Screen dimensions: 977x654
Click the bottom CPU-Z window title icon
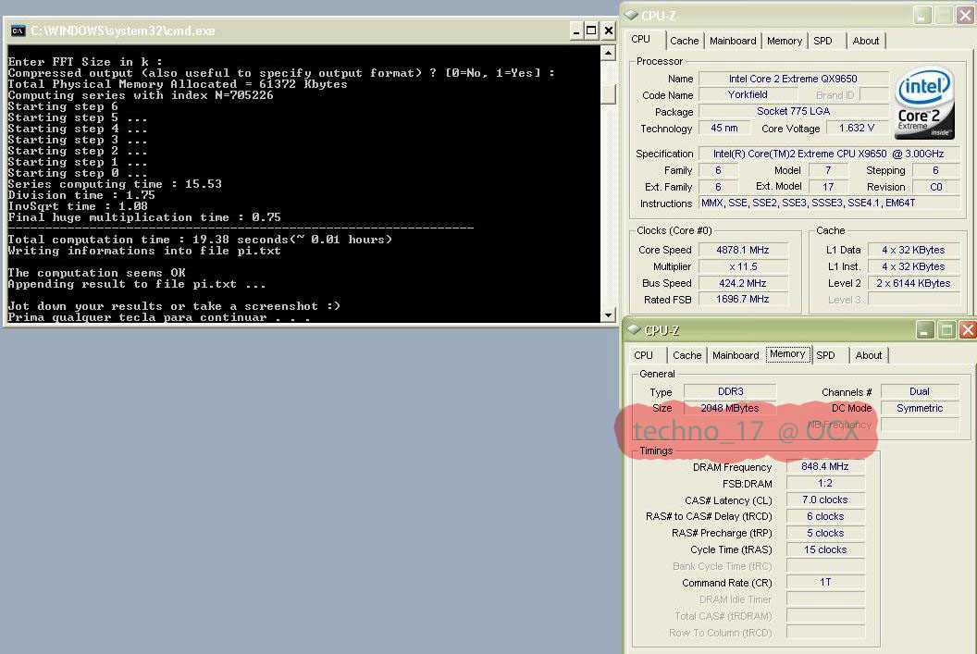click(634, 329)
